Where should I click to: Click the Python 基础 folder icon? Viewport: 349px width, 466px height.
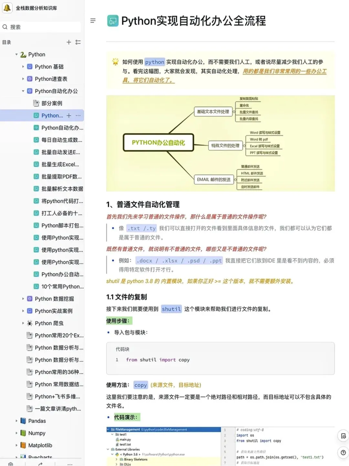click(30, 67)
